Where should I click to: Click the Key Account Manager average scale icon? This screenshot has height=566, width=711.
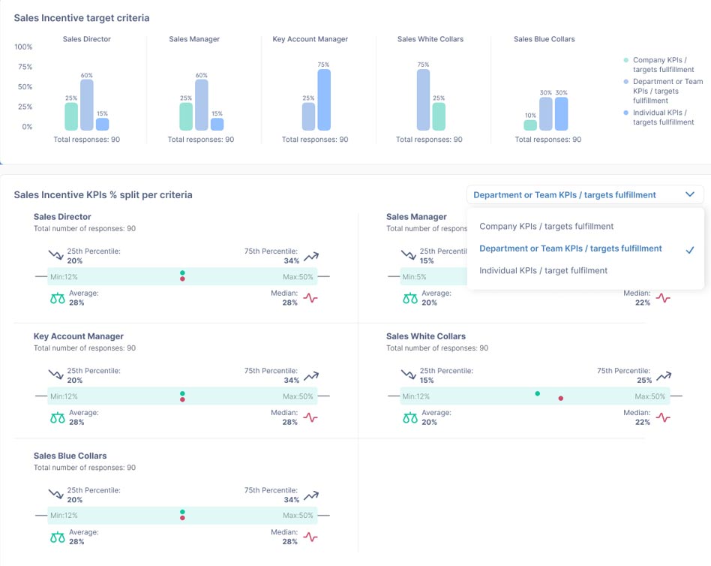[x=57, y=417]
